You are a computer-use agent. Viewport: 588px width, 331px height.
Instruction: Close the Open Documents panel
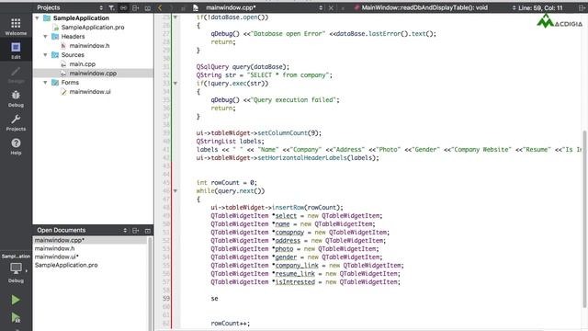[147, 230]
